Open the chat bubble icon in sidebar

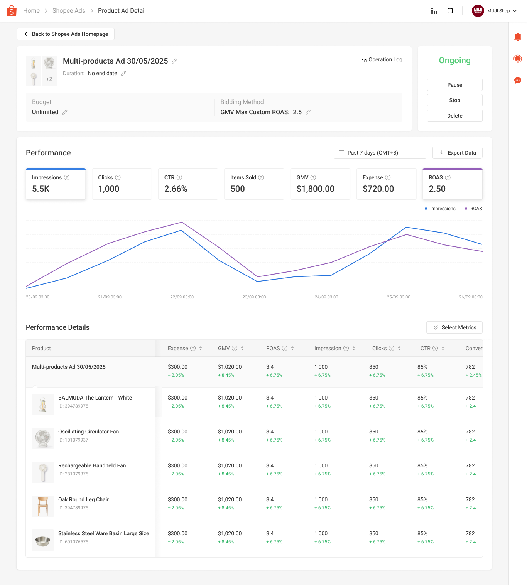(518, 80)
